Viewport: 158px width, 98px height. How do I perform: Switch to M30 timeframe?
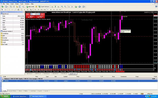[45, 10]
